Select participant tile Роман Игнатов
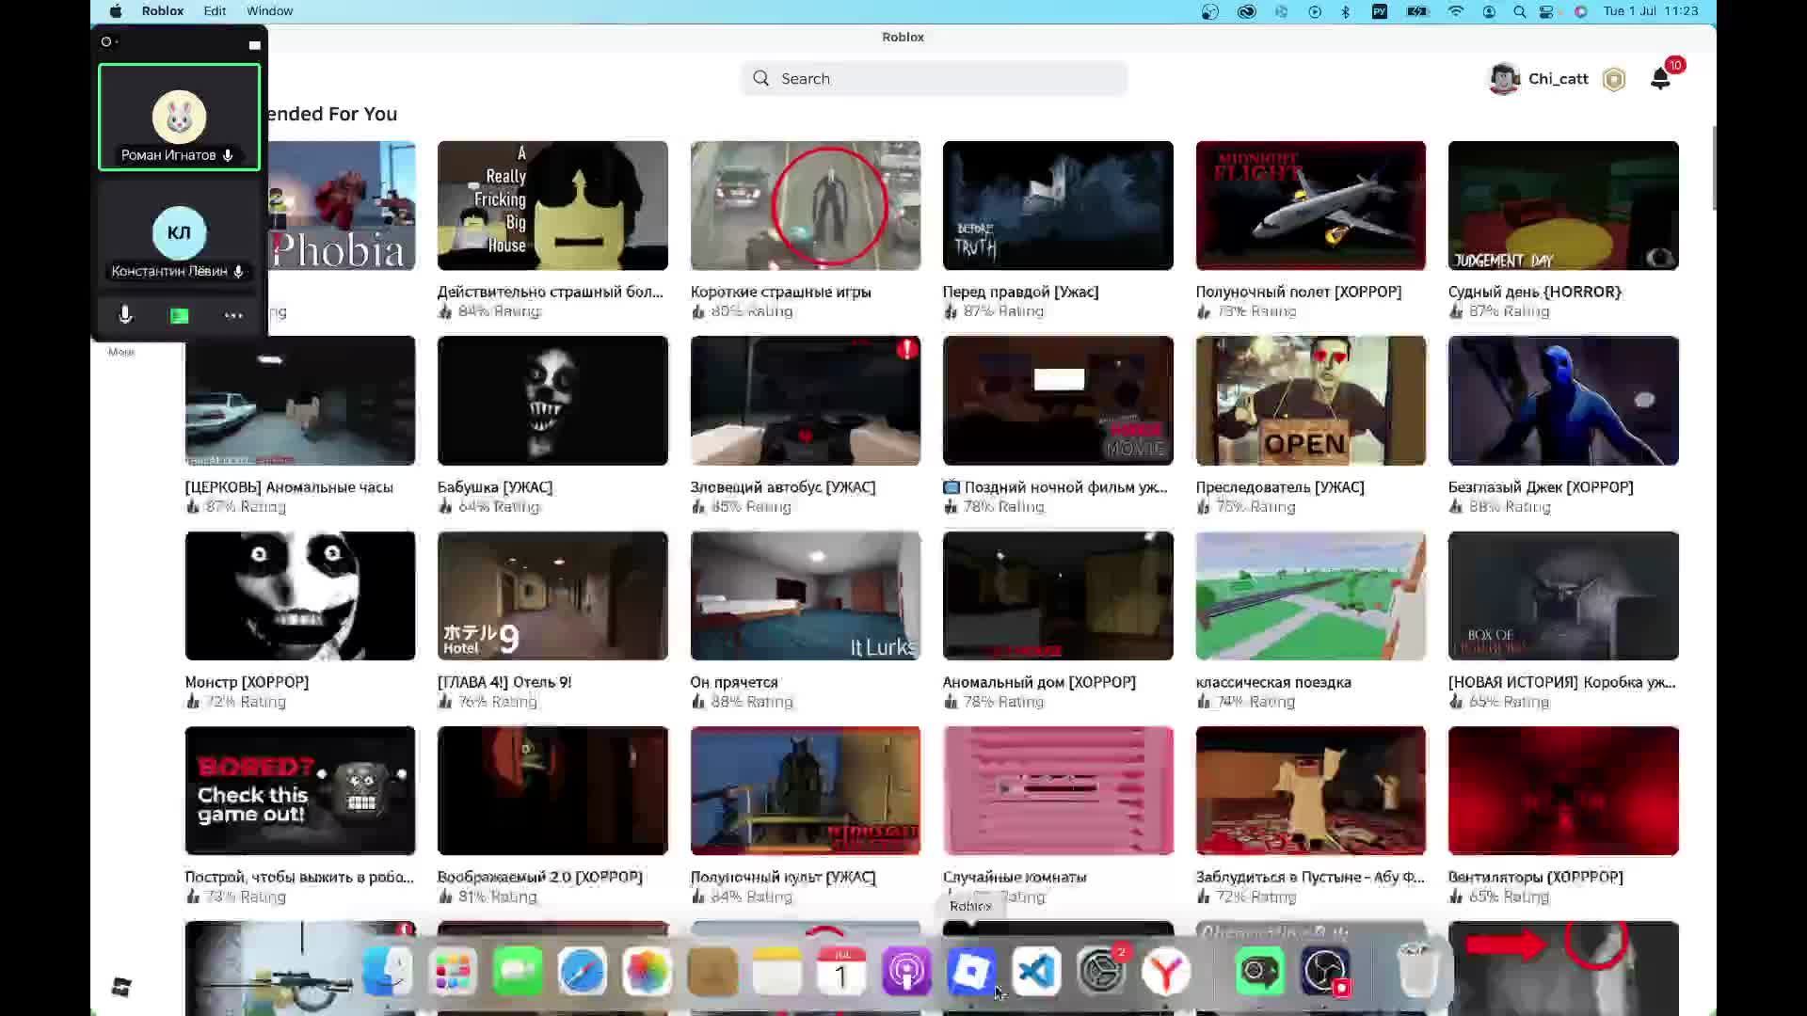Image resolution: width=1807 pixels, height=1016 pixels. [x=179, y=118]
